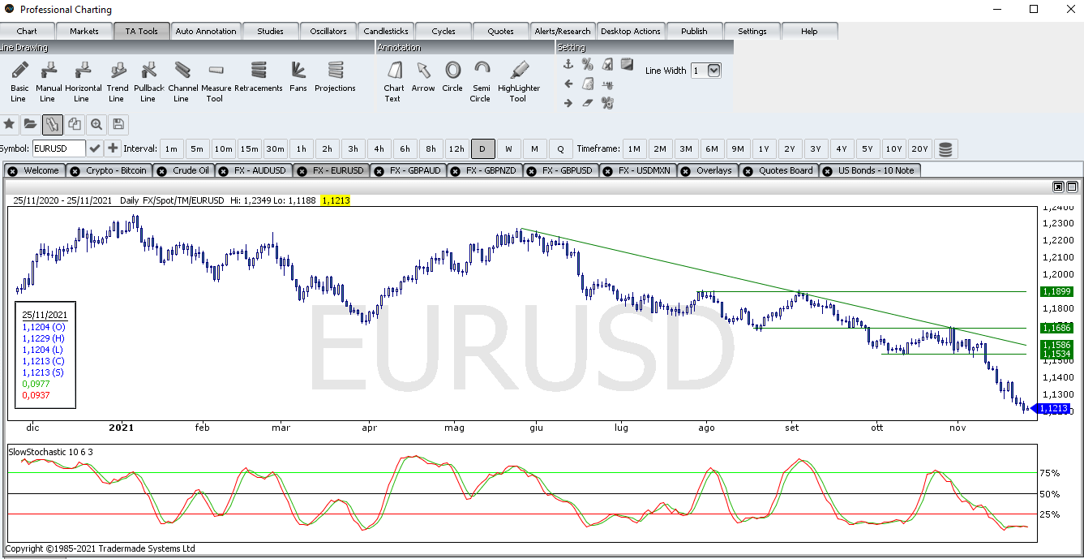Image resolution: width=1084 pixels, height=559 pixels.
Task: Click the database stack icon after 20Y
Action: (x=945, y=148)
